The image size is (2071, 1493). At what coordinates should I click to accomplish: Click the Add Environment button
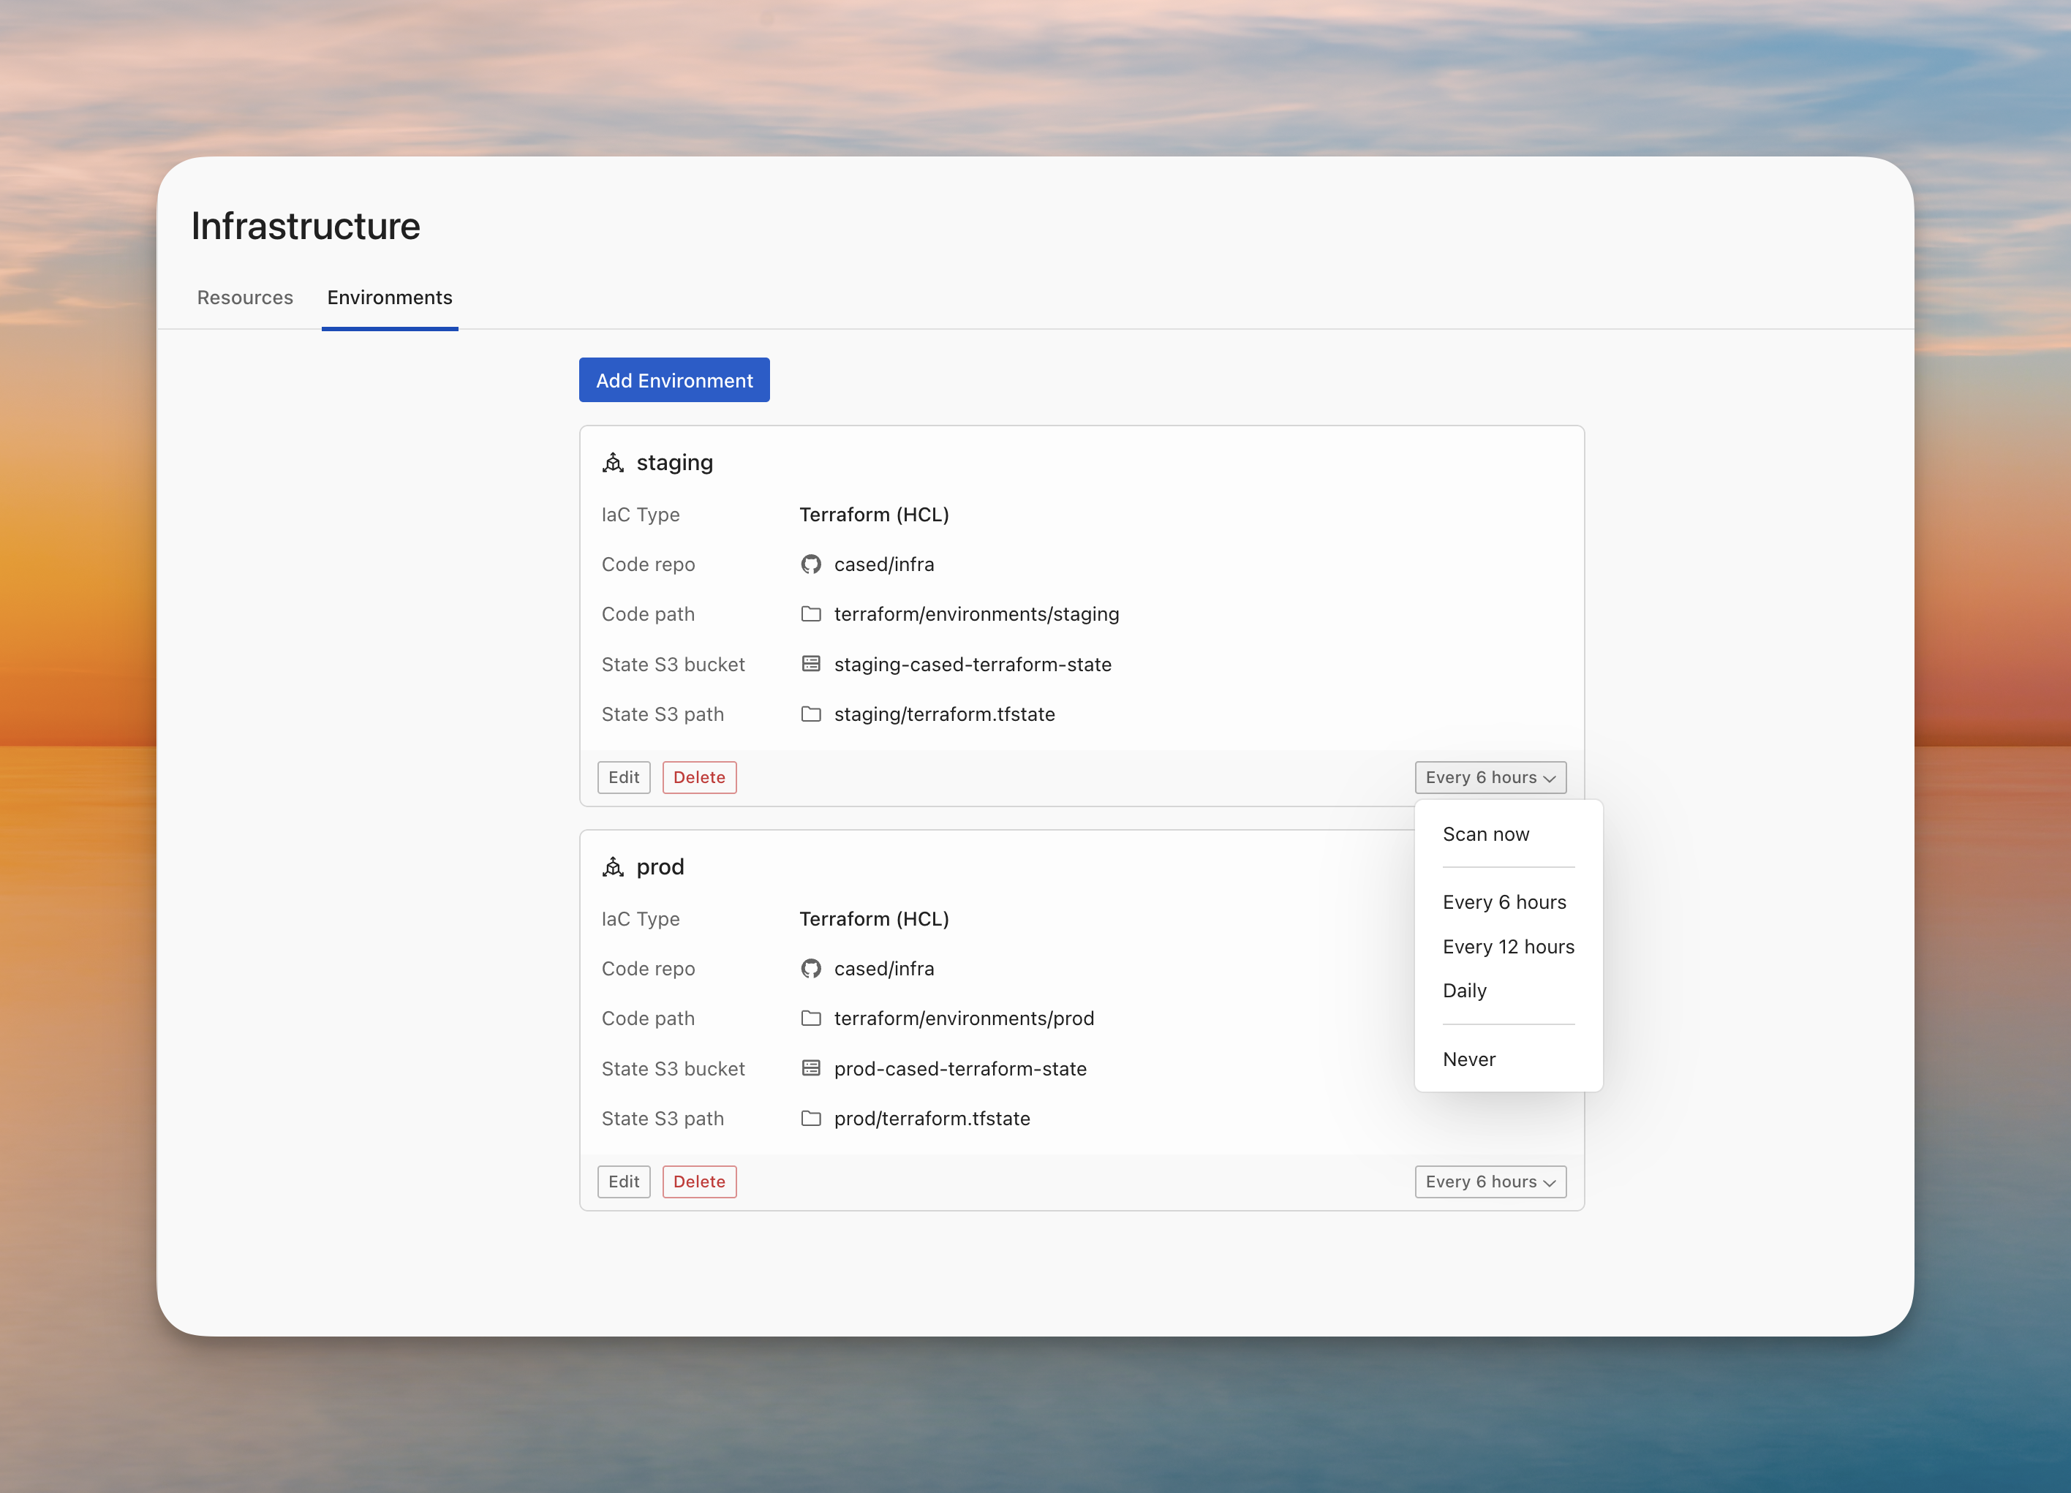[x=674, y=380]
